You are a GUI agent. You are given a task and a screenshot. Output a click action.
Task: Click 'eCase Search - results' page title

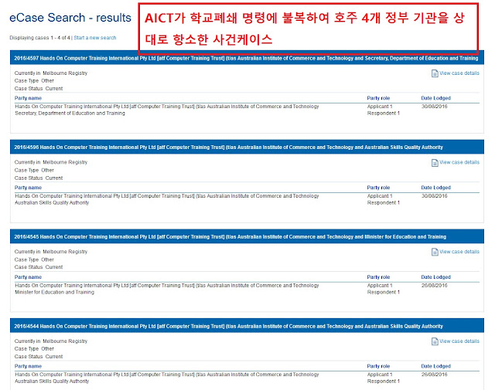[70, 18]
